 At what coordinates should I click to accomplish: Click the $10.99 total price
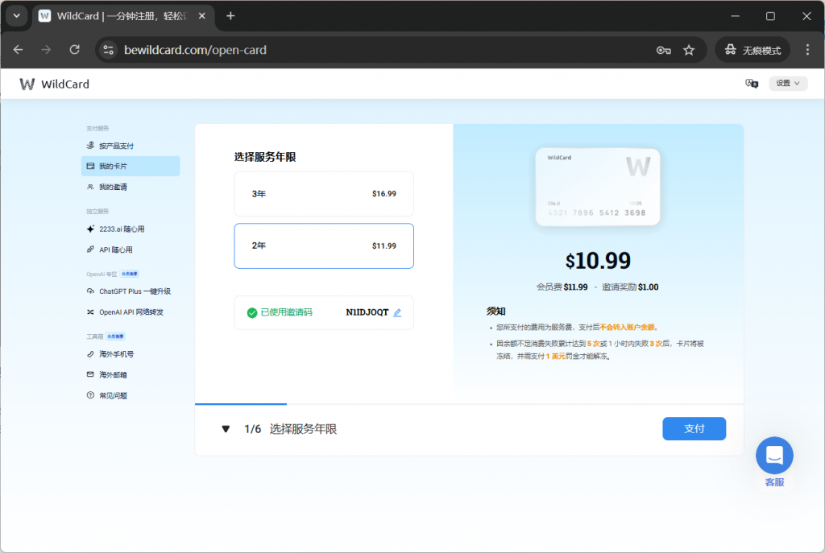click(598, 262)
